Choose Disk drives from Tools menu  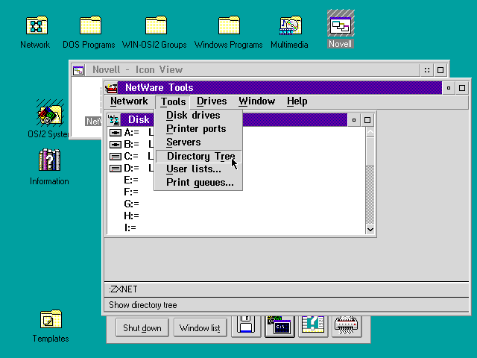coord(198,116)
